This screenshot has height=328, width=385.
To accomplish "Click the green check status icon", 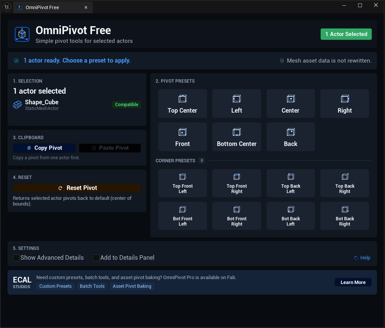I will (16, 61).
